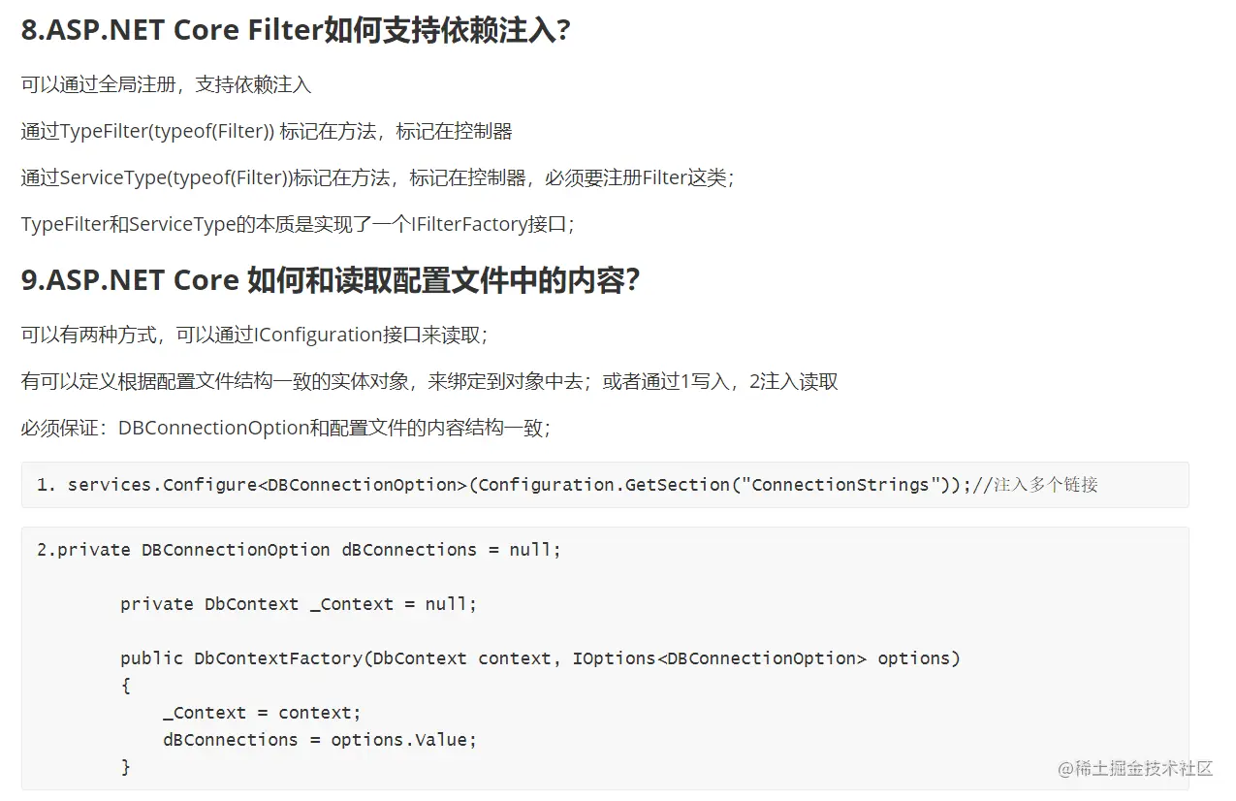The width and height of the screenshot is (1236, 801).
Task: Click the _Context = context; line
Action: point(262,713)
